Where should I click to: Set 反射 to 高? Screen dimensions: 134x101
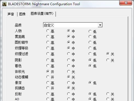click(x=48, y=94)
